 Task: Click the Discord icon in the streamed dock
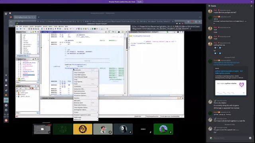6,85
